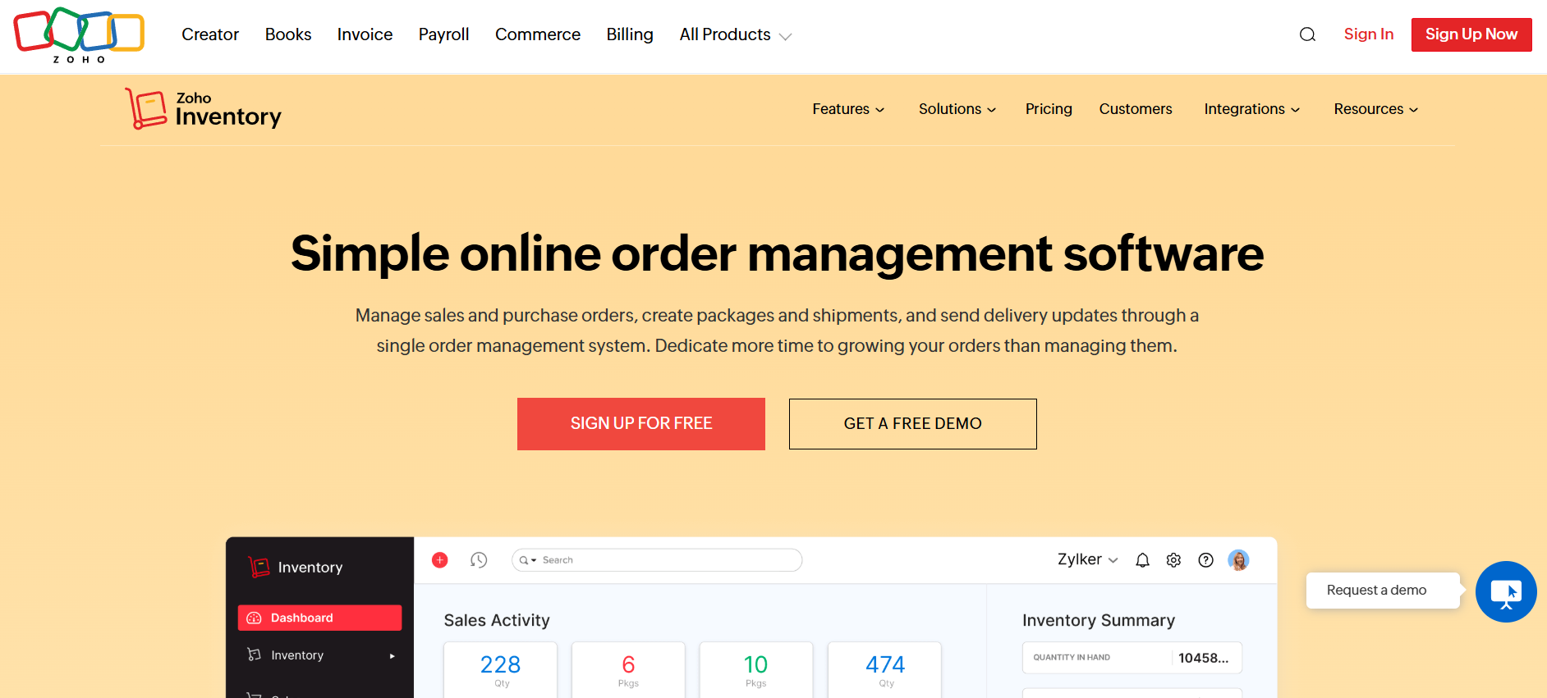This screenshot has height=698, width=1547.
Task: Click the QUANTITY IN HAND label
Action: (x=1072, y=658)
